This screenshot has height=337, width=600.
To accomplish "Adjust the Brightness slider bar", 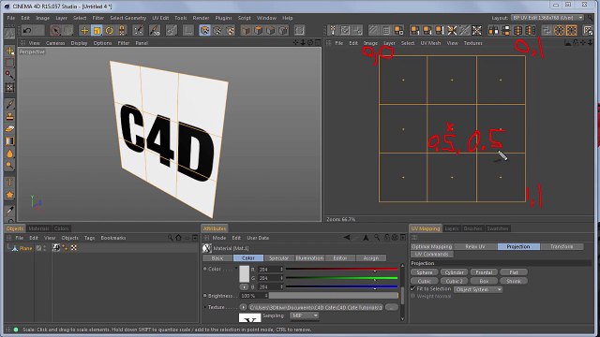I will click(334, 296).
